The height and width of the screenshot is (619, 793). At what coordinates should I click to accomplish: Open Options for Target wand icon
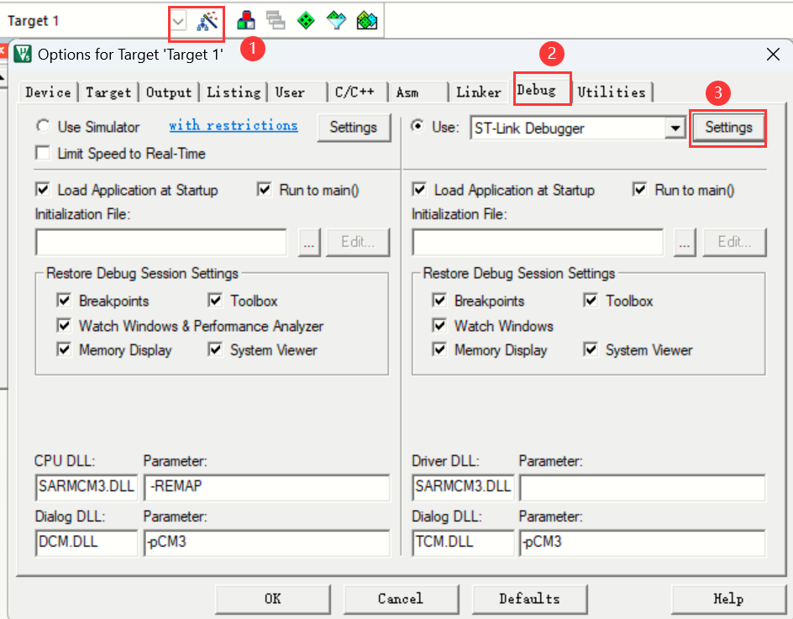tap(207, 21)
